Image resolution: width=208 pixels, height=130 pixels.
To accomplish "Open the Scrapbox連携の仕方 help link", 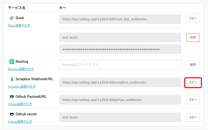I will pyautogui.click(x=22, y=87).
